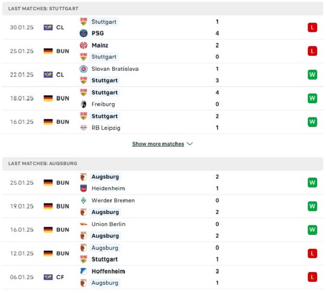326x293 pixels.
Task: Click the Werder Bremen diamond logo
Action: coord(83,200)
